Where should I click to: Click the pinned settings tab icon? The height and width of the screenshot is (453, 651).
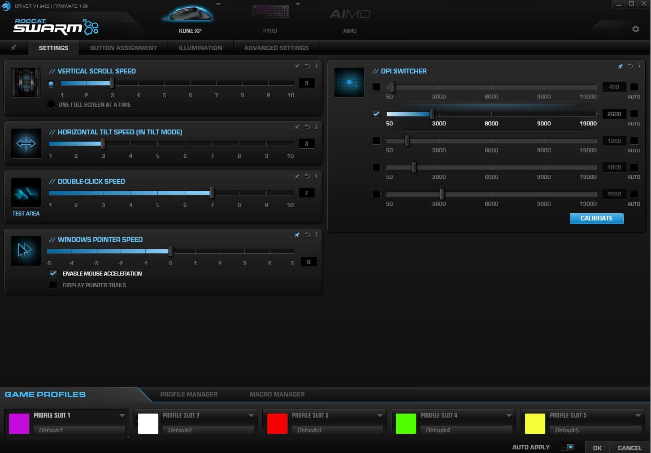(x=13, y=47)
